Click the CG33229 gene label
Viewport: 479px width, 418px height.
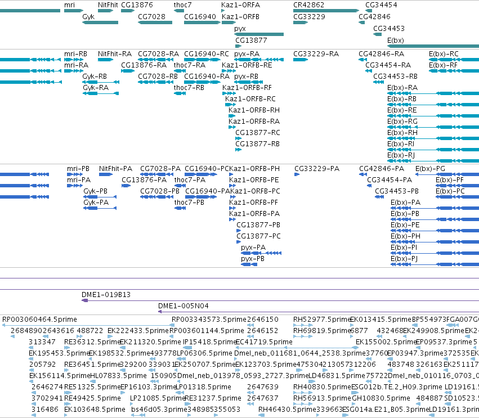pos(309,16)
